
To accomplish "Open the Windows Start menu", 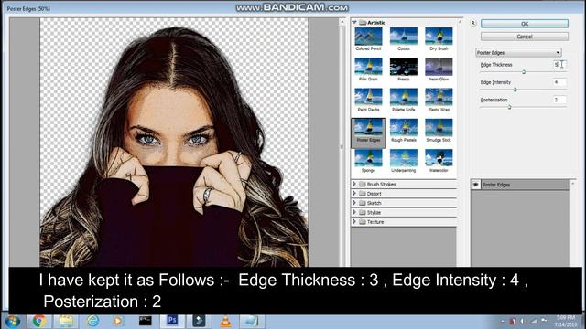I will pyautogui.click(x=13, y=321).
